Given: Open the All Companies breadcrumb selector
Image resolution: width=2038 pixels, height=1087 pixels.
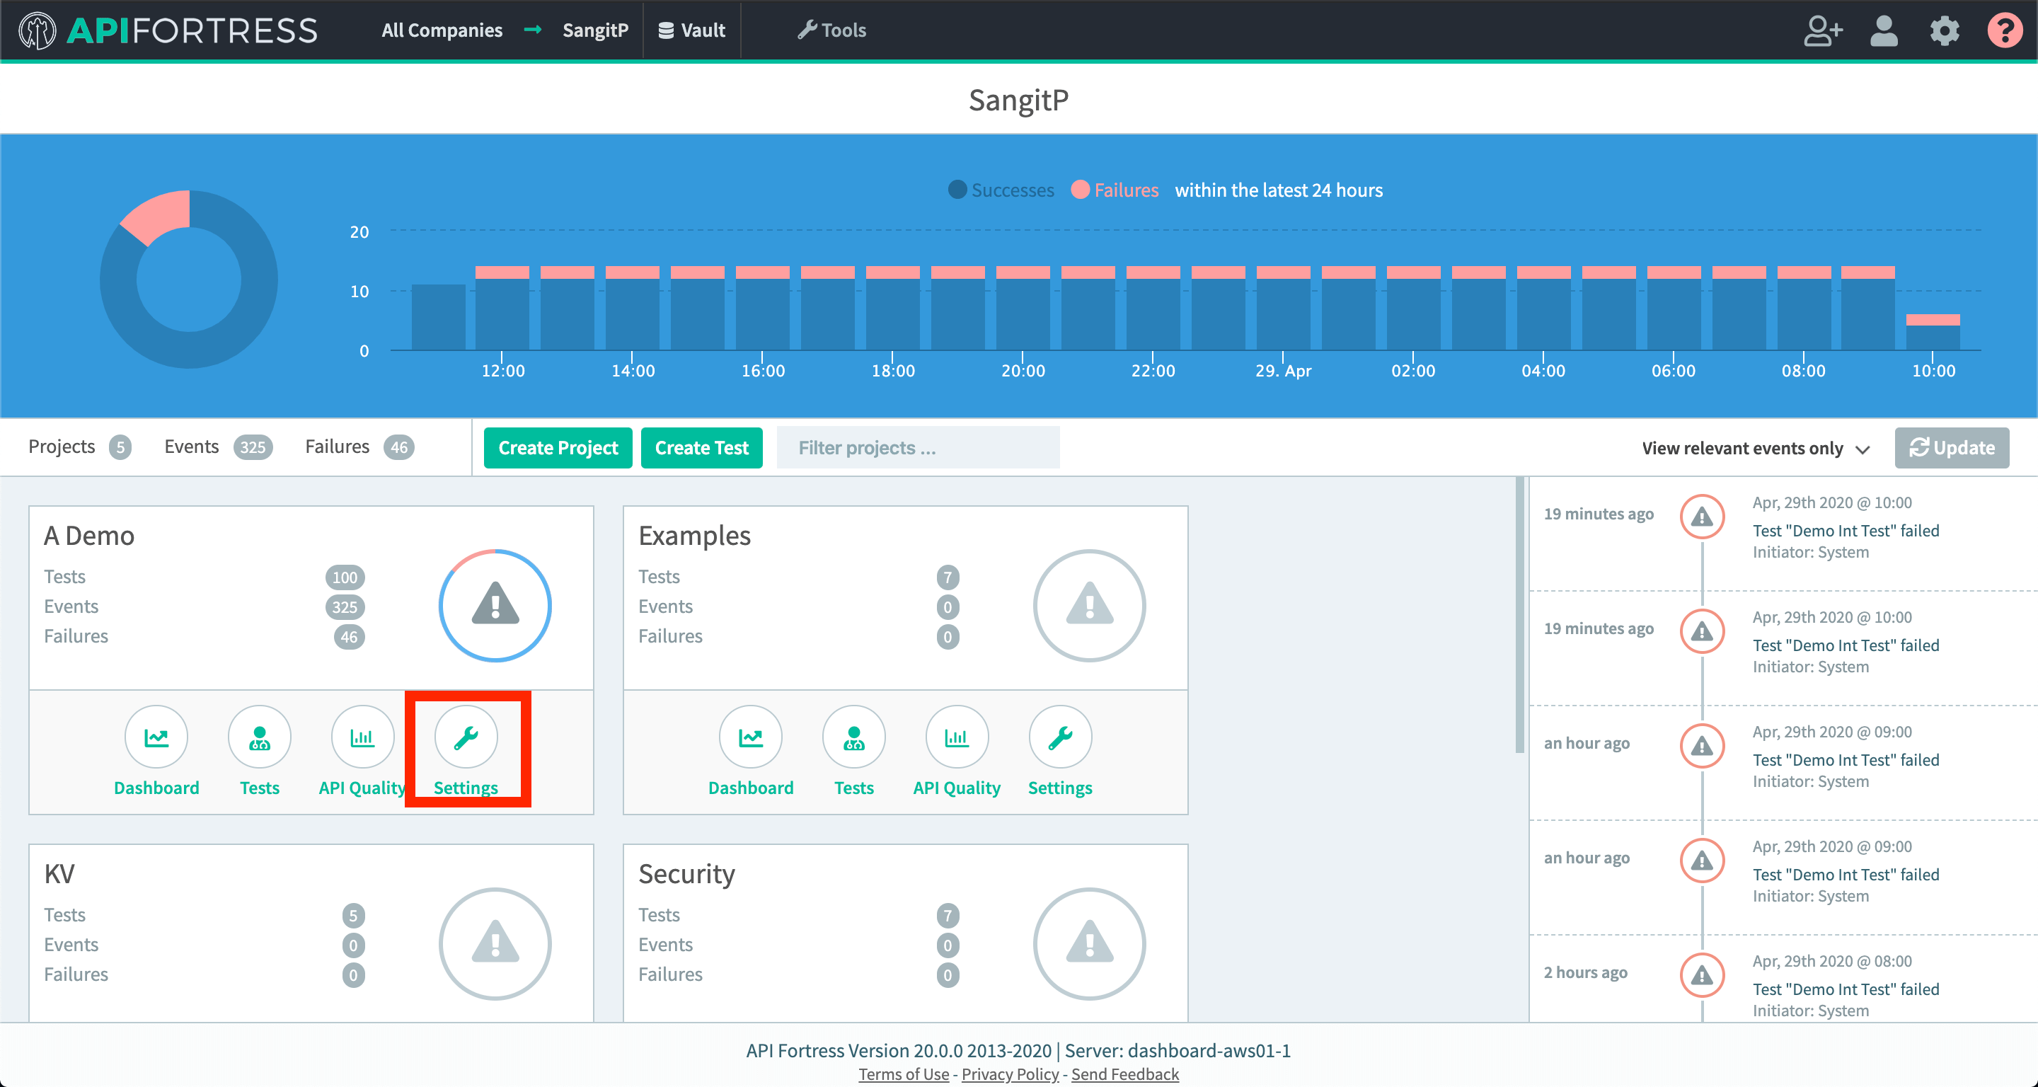Looking at the screenshot, I should [x=442, y=31].
